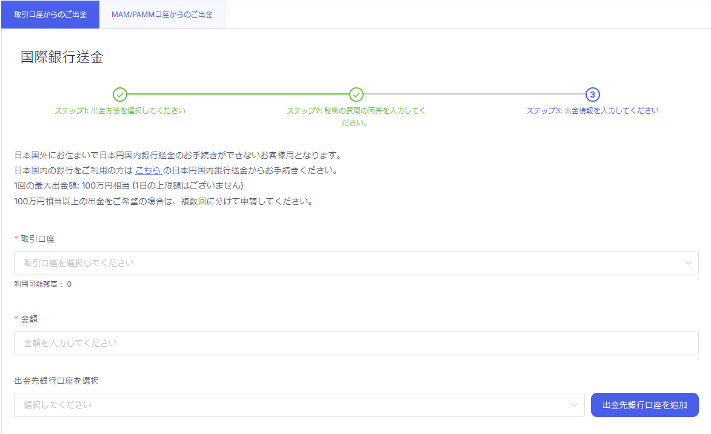711x434 pixels.
Task: Focus the 金額を入力してください input field
Action: point(356,343)
